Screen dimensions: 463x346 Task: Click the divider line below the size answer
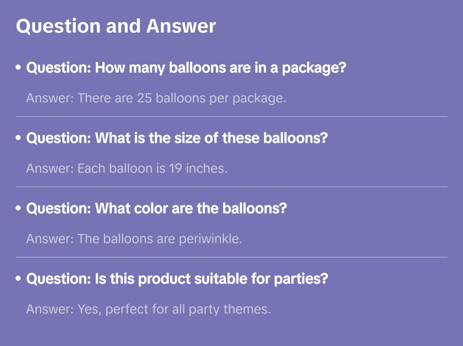coord(231,187)
